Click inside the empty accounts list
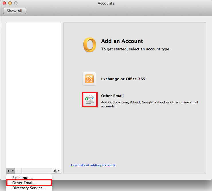This screenshot has height=191, width=212. (x=34, y=94)
